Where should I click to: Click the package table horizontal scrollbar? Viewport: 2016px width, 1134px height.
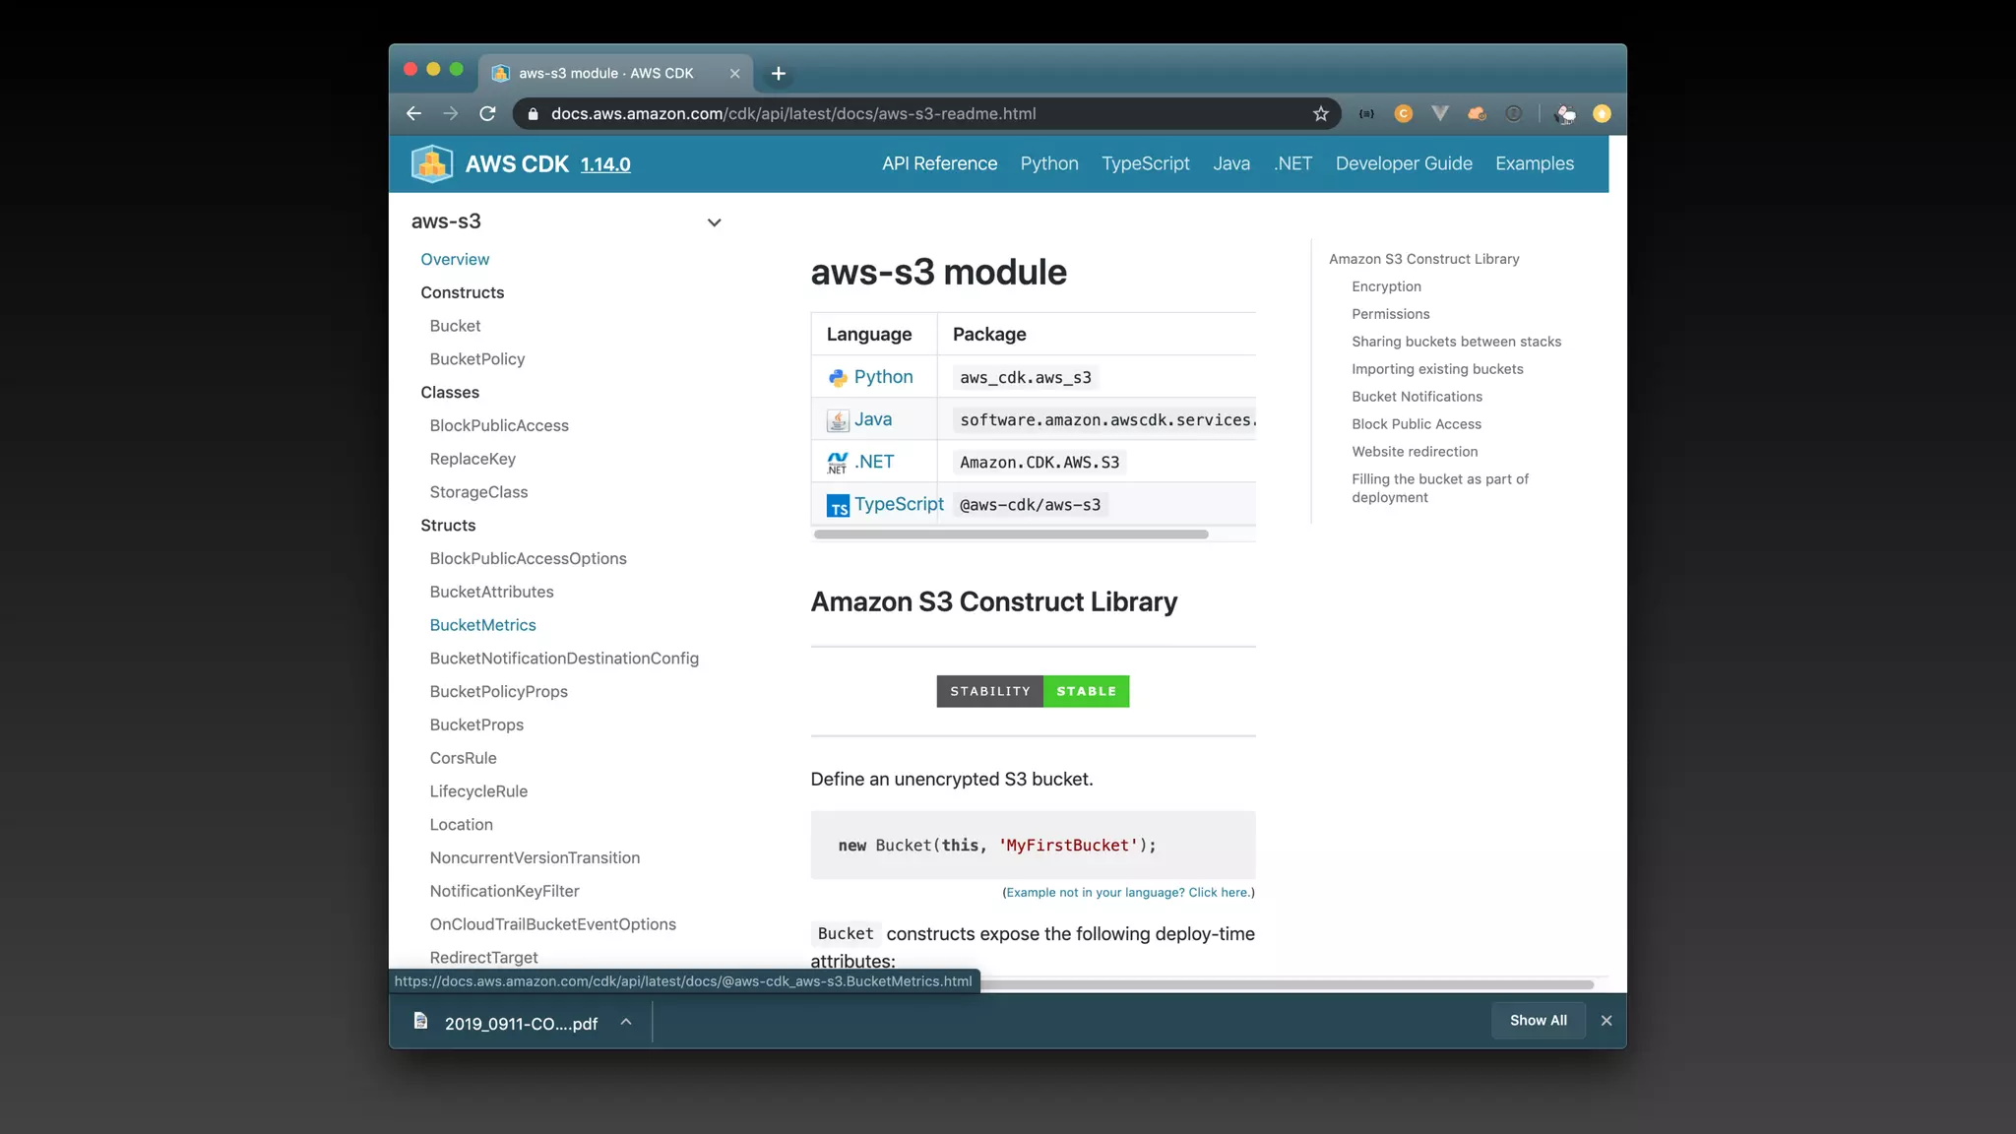tap(1011, 535)
